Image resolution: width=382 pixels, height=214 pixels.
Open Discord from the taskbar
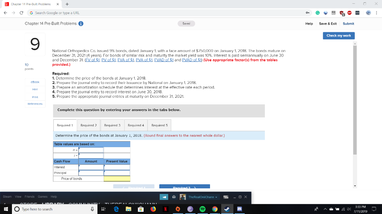(x=239, y=208)
